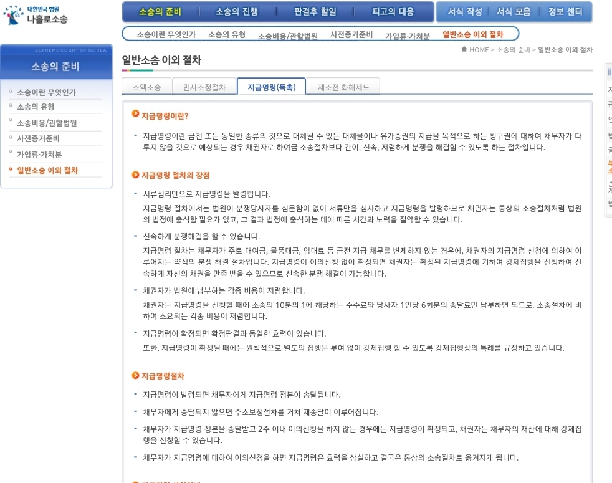Select the 지급명령(독촉) tab
Viewport: 612px width, 483px height.
point(271,87)
